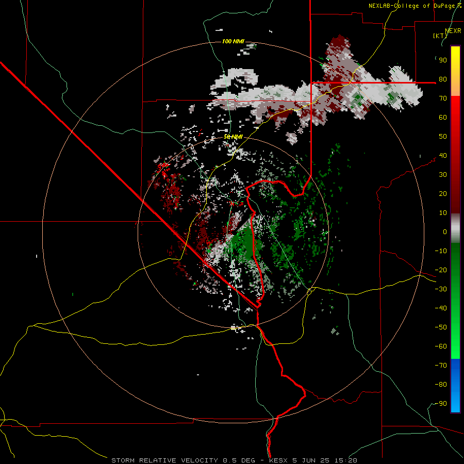Pick the gray zero-velocity band of color bar
The width and height of the screenshot is (464, 464).
click(x=455, y=228)
